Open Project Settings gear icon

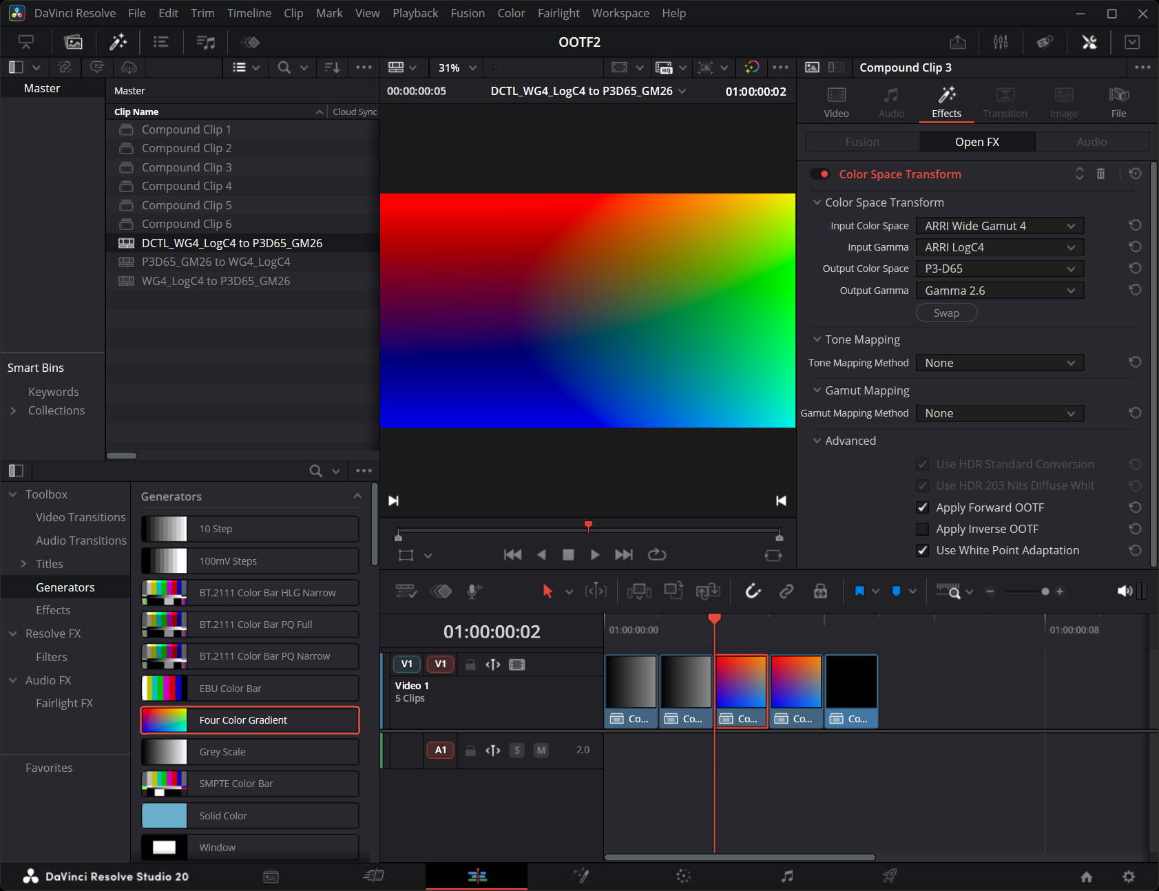click(x=1128, y=877)
